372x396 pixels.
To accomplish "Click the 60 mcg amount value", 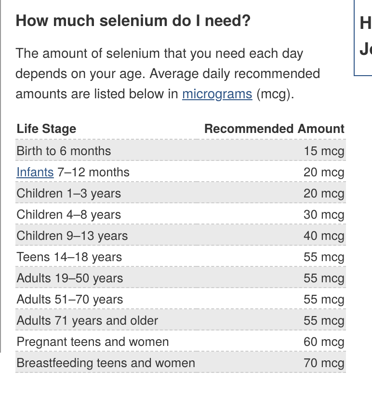I will 324,342.
